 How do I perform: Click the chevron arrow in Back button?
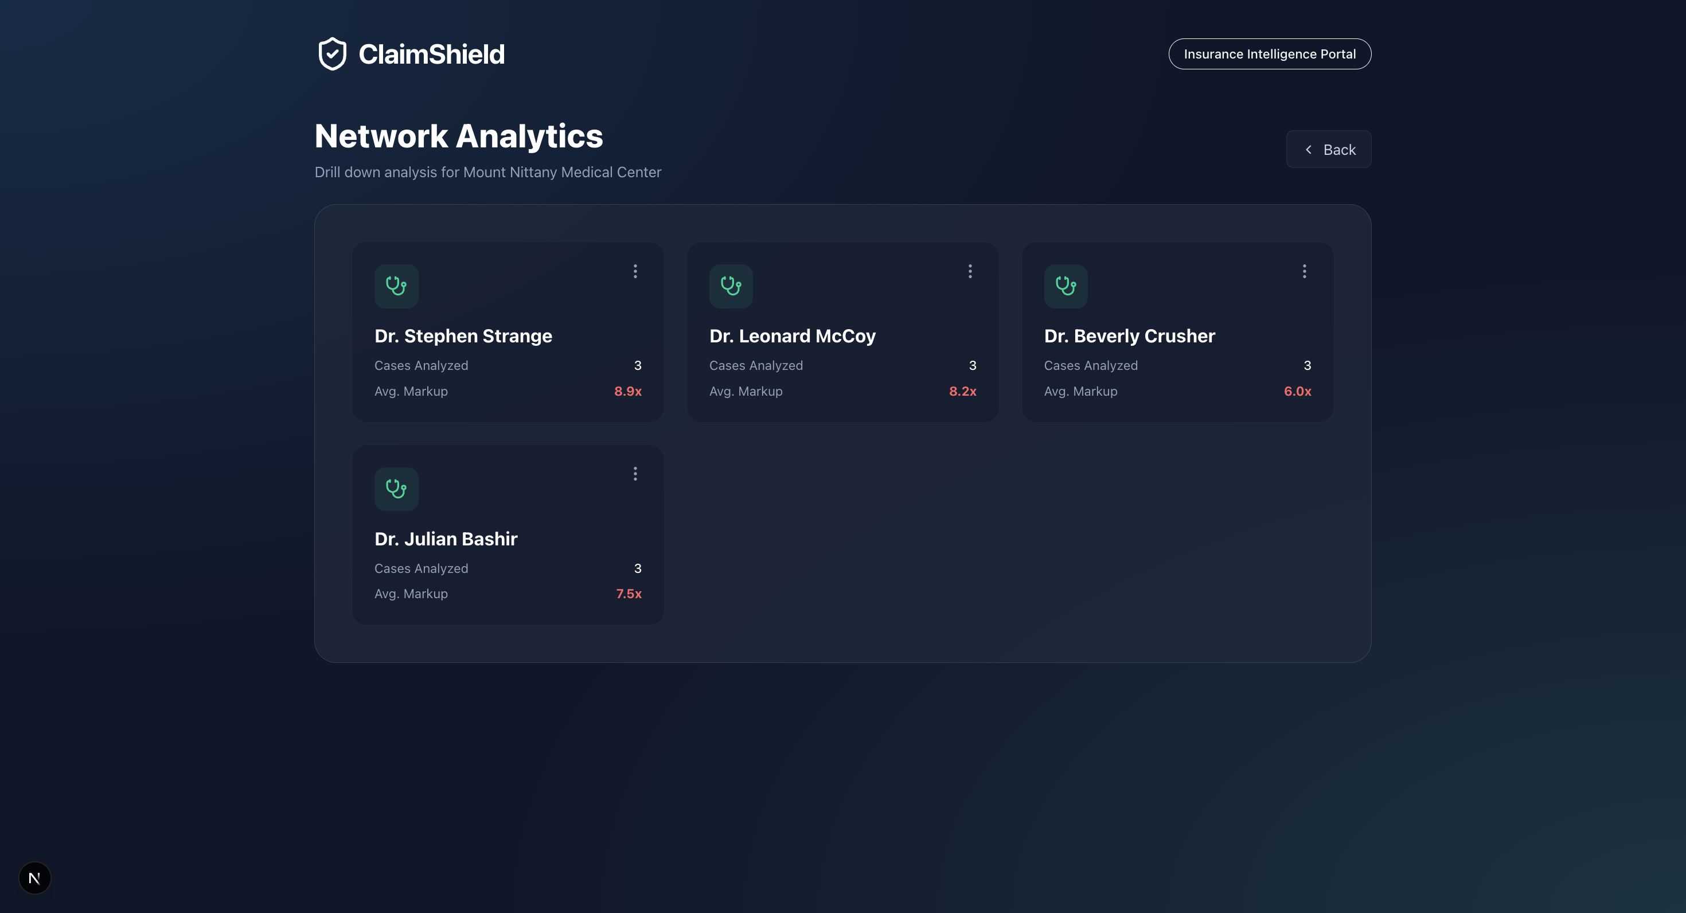(x=1308, y=150)
